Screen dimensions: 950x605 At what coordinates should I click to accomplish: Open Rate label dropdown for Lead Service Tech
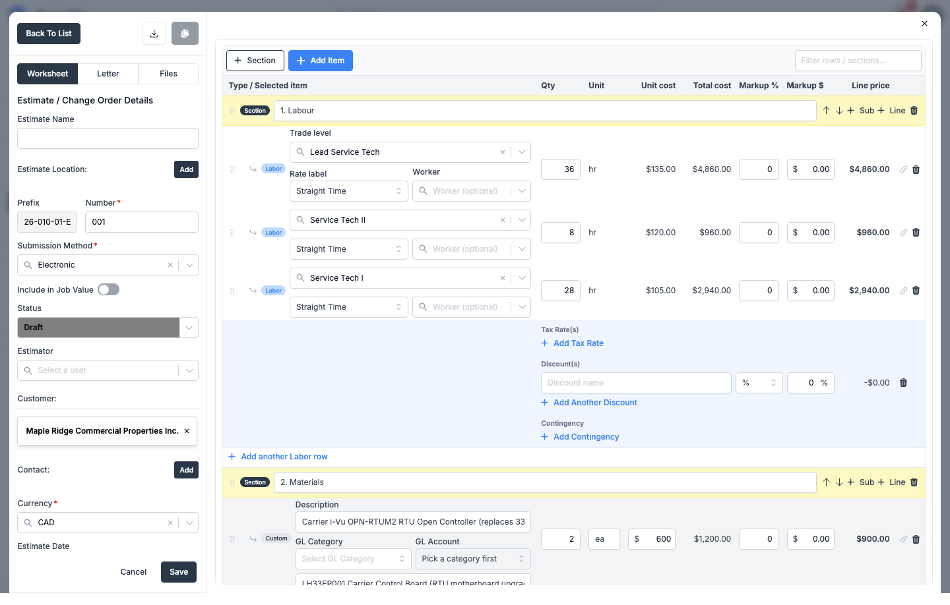point(349,191)
